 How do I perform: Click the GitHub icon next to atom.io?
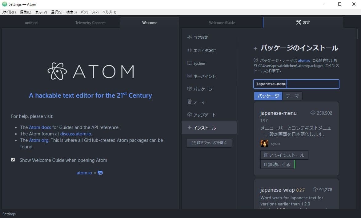(x=100, y=173)
